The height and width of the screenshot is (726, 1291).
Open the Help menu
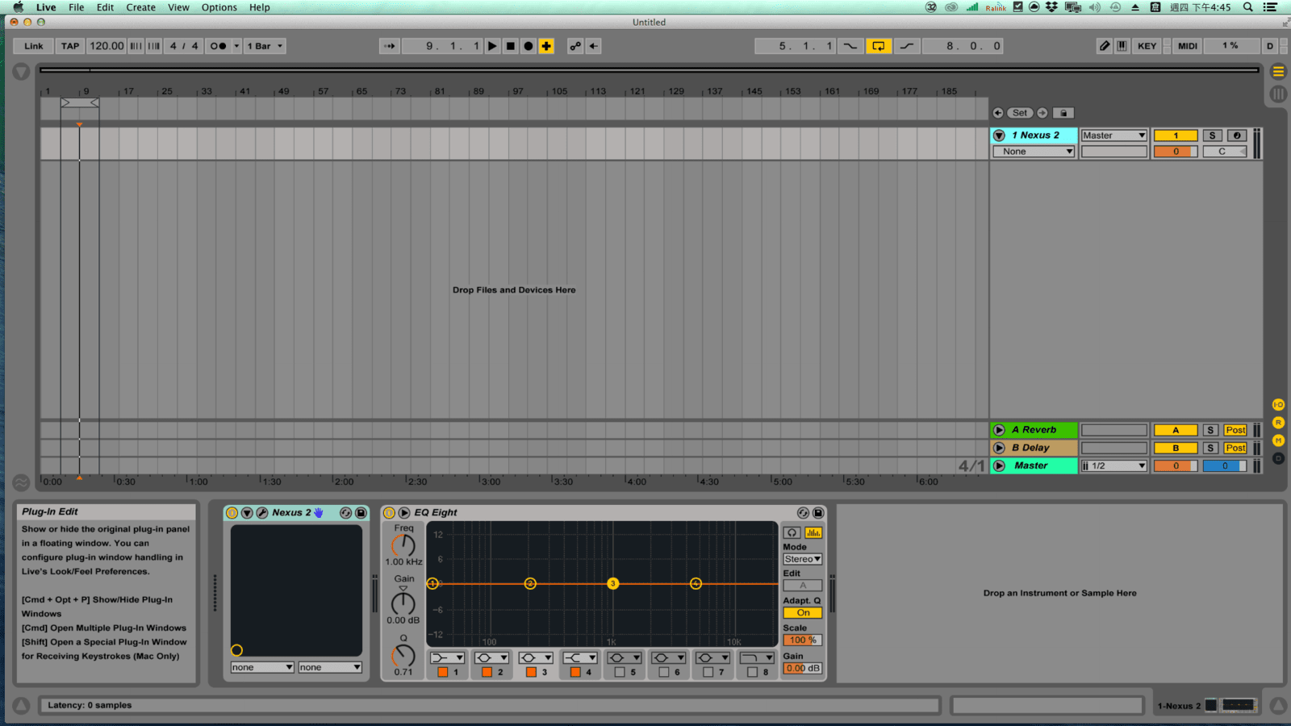click(259, 7)
